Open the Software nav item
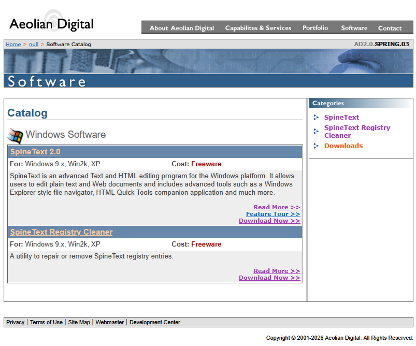Image resolution: width=416 pixels, height=346 pixels. coord(354,28)
